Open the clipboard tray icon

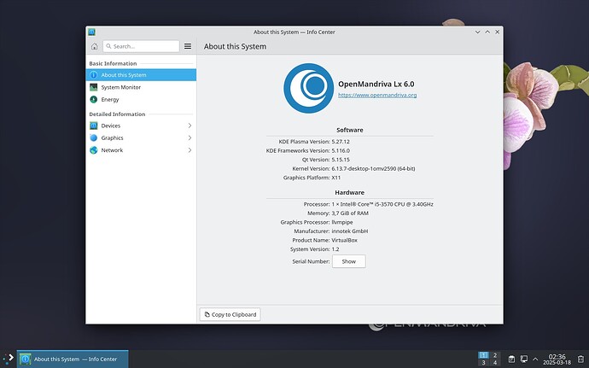click(x=511, y=359)
